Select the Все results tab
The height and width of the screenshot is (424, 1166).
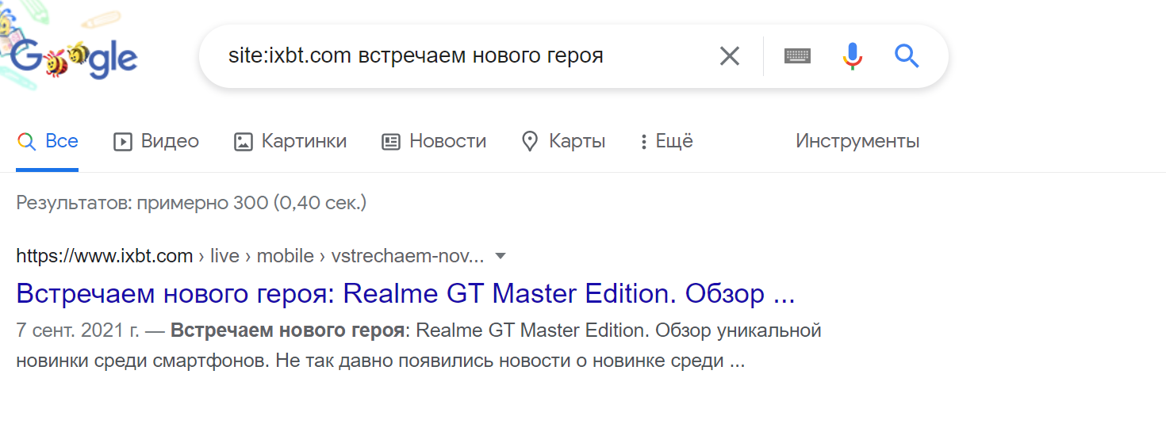click(61, 142)
